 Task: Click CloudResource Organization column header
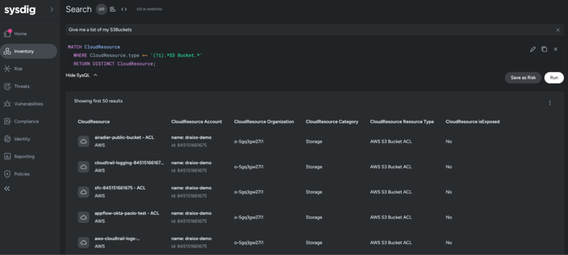264,122
